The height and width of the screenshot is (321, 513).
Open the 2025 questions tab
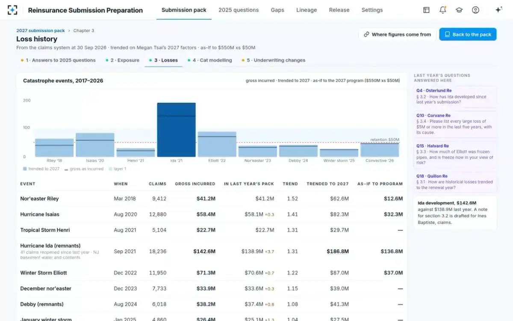point(239,10)
